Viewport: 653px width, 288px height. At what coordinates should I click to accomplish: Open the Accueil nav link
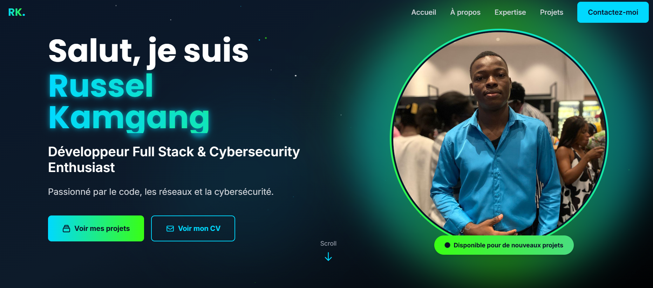pos(423,12)
